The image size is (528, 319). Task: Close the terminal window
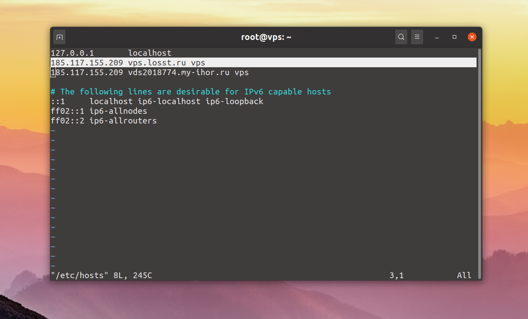[472, 37]
